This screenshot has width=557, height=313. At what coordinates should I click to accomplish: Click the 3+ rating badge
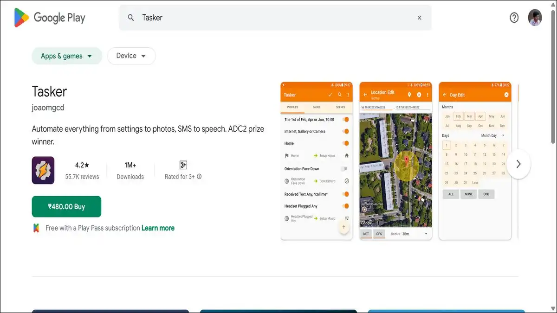[183, 165]
